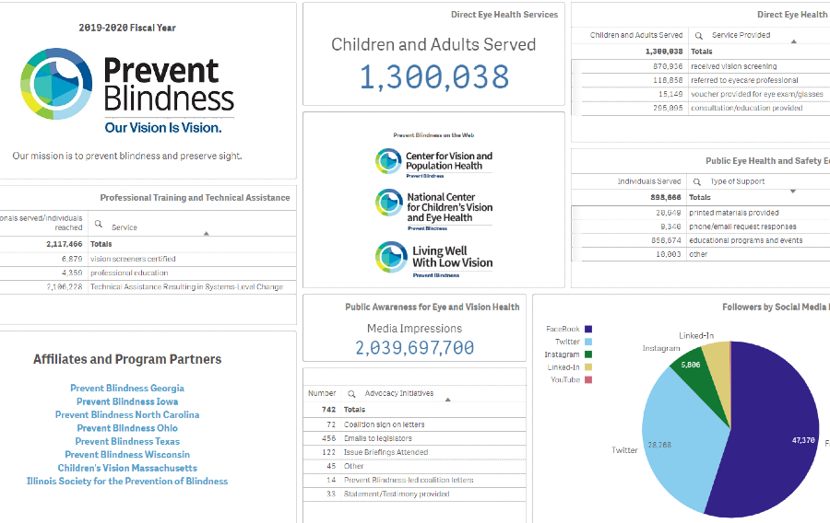
Task: Select 'other' row under Type of Support
Action: coord(701,254)
